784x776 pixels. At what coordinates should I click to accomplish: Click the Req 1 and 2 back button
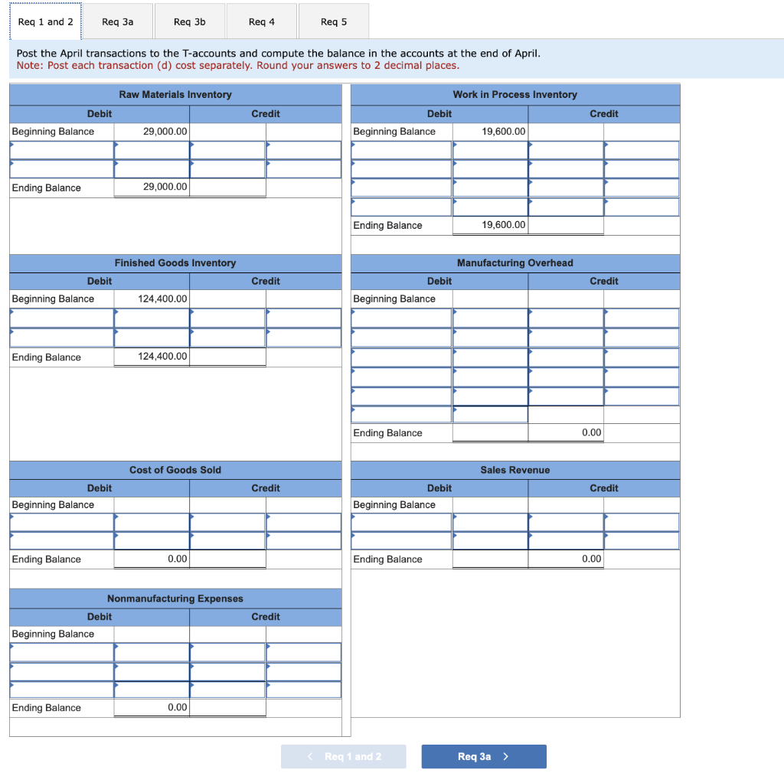point(343,756)
